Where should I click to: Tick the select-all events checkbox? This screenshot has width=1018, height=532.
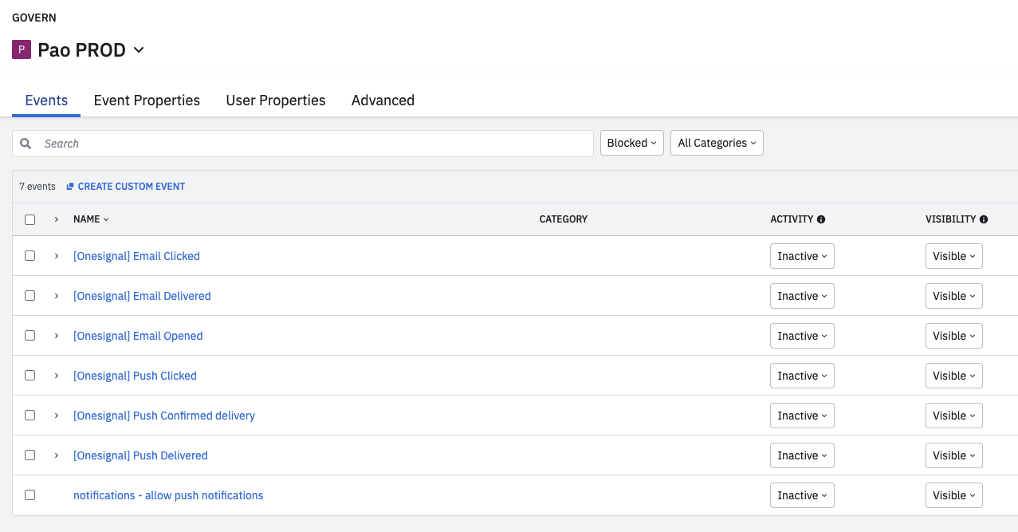(30, 219)
